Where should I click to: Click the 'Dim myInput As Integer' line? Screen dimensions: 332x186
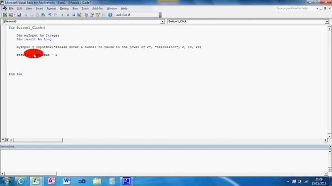coord(38,36)
